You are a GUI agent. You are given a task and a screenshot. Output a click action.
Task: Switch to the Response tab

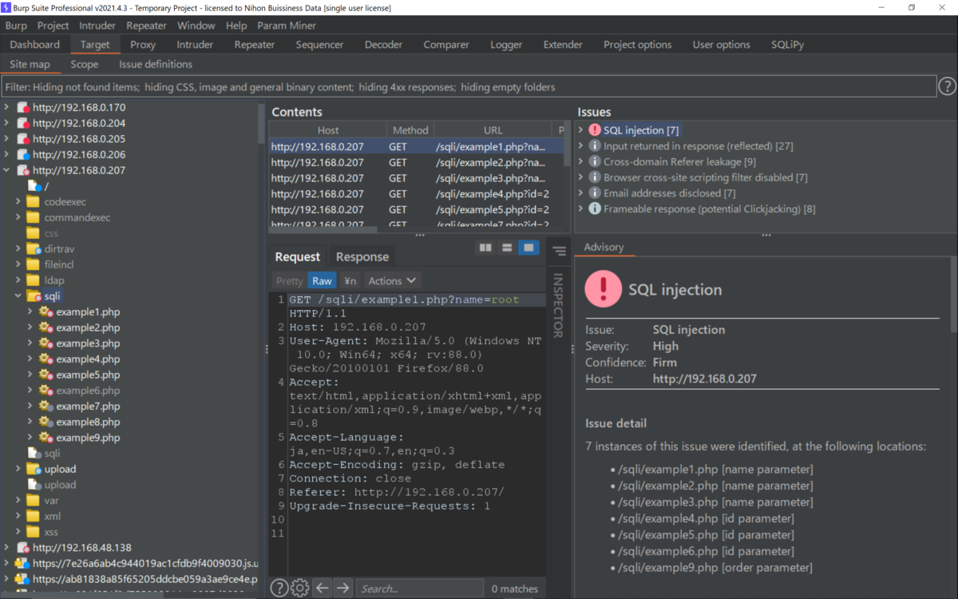[362, 256]
